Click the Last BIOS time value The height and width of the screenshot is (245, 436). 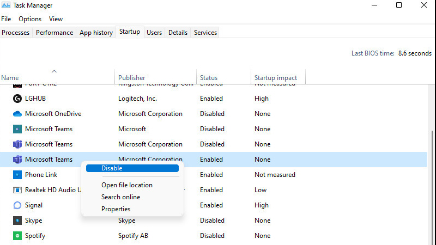415,53
